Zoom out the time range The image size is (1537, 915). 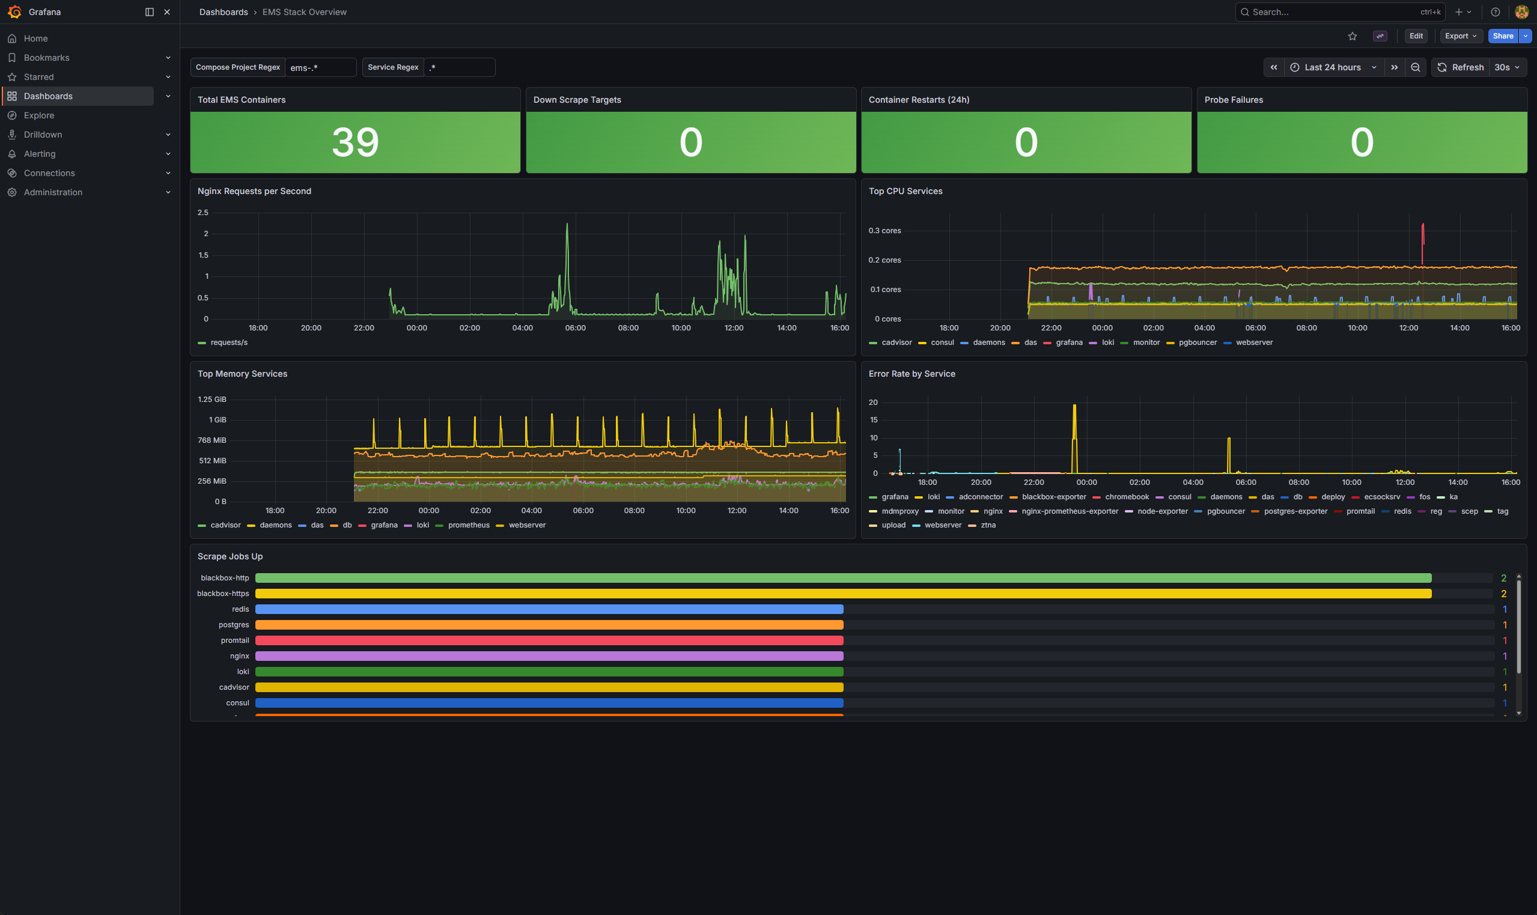click(x=1416, y=67)
